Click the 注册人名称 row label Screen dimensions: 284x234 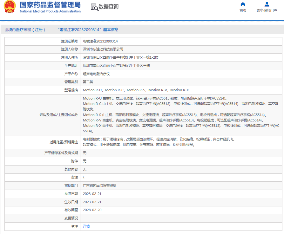point(69,49)
